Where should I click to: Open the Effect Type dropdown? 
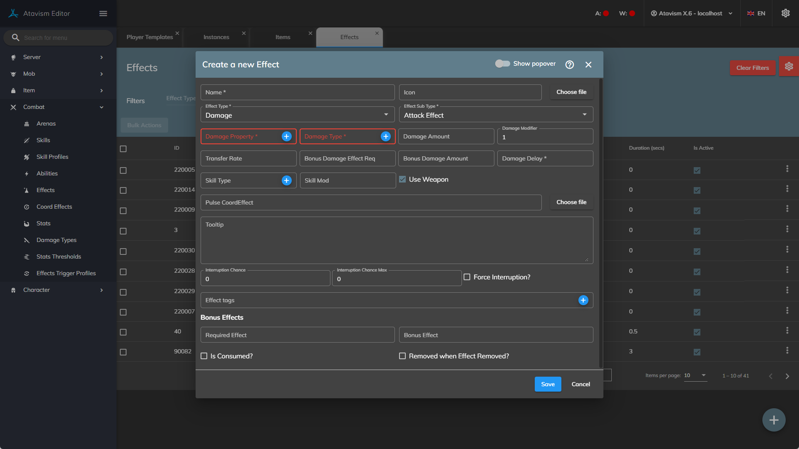pos(297,115)
